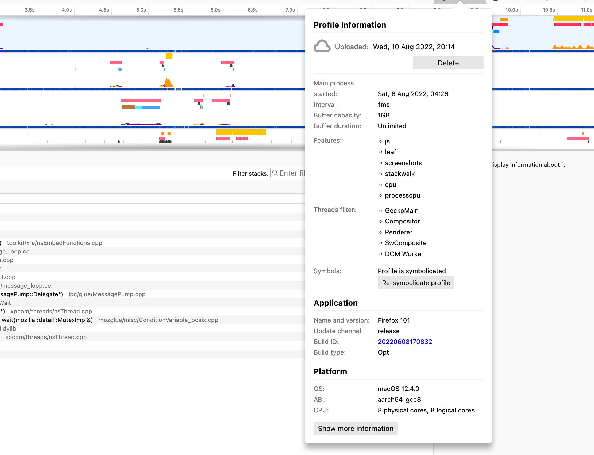
Task: Delete the uploaded profile
Action: click(x=448, y=63)
